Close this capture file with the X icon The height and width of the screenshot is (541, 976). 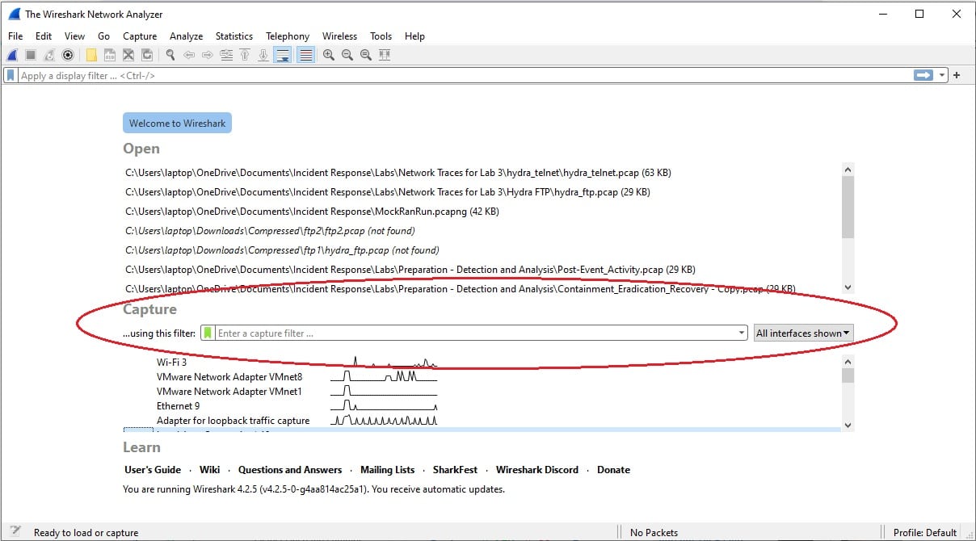tap(128, 55)
